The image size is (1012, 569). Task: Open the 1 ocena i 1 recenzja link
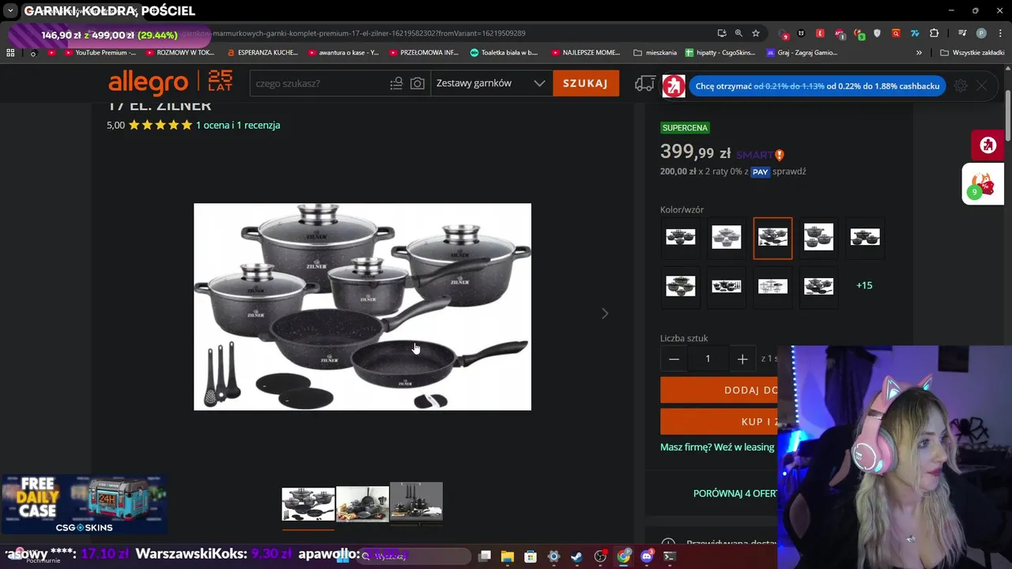click(x=238, y=125)
